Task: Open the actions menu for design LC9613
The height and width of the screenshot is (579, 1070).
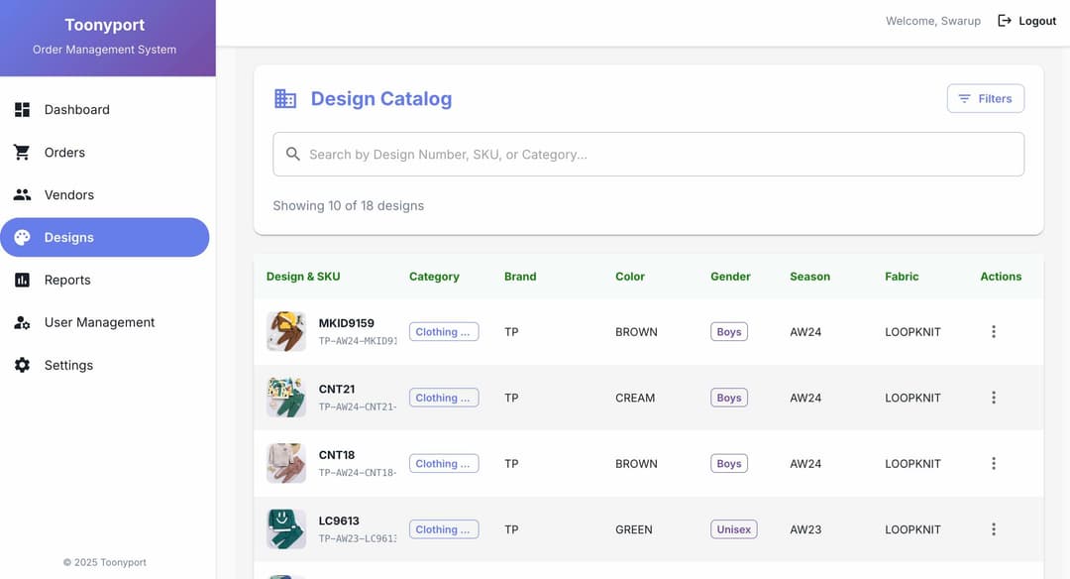Action: pos(994,528)
